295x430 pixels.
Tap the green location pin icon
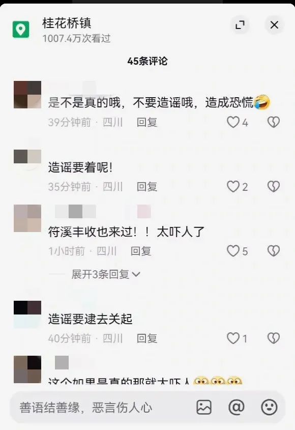tap(21, 29)
